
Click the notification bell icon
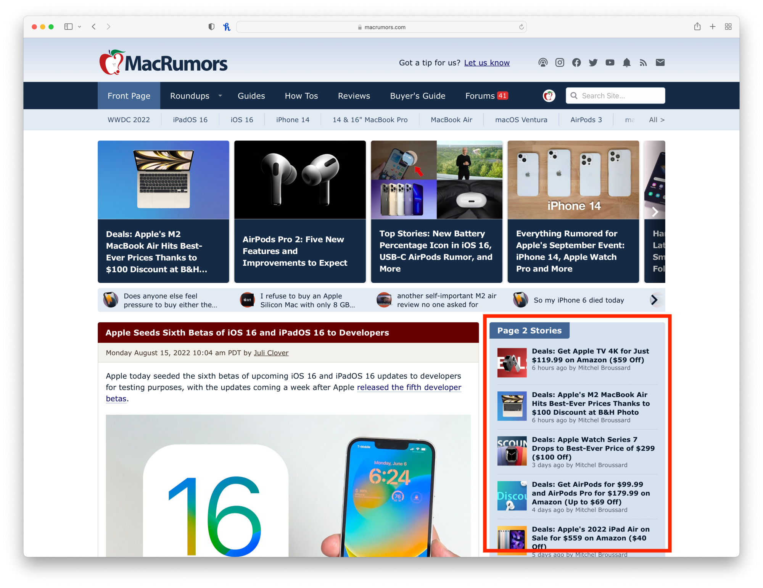[626, 63]
